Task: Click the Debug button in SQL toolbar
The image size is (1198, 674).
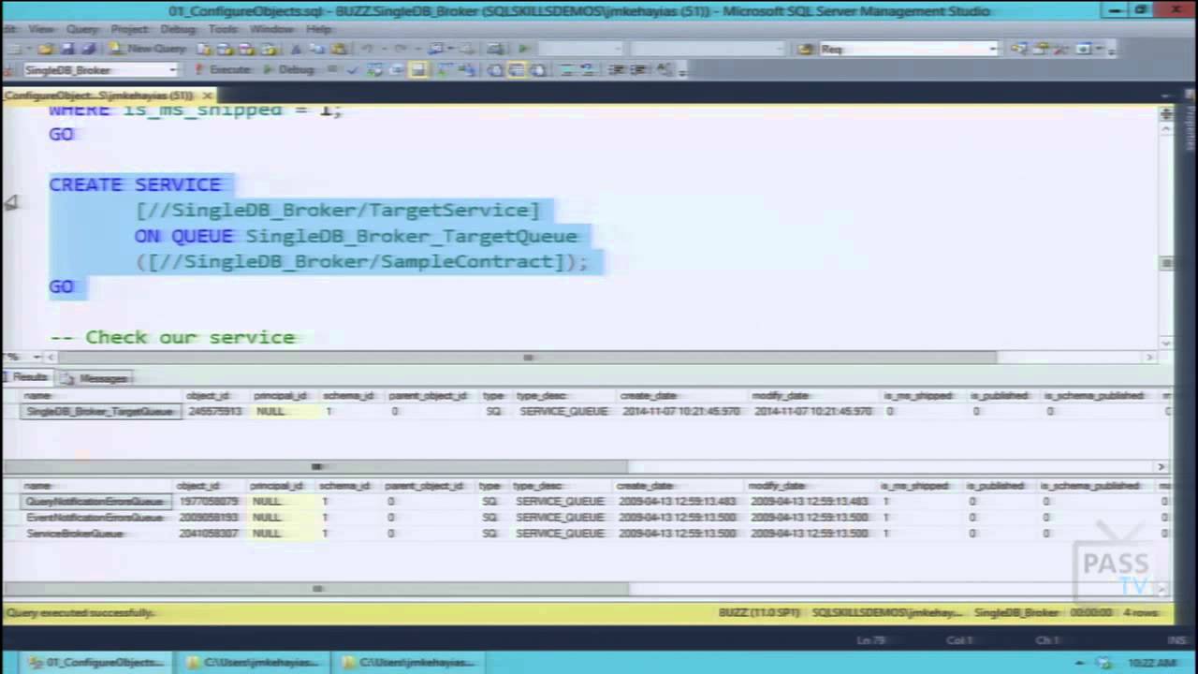Action: [288, 69]
